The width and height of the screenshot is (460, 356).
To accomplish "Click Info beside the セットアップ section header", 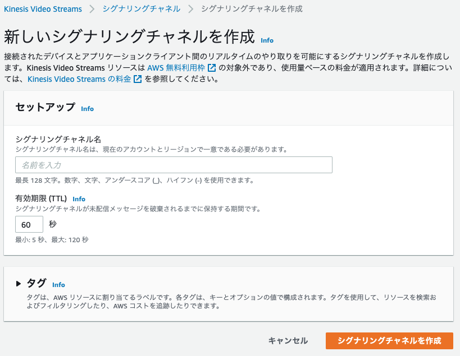I will tap(87, 109).
